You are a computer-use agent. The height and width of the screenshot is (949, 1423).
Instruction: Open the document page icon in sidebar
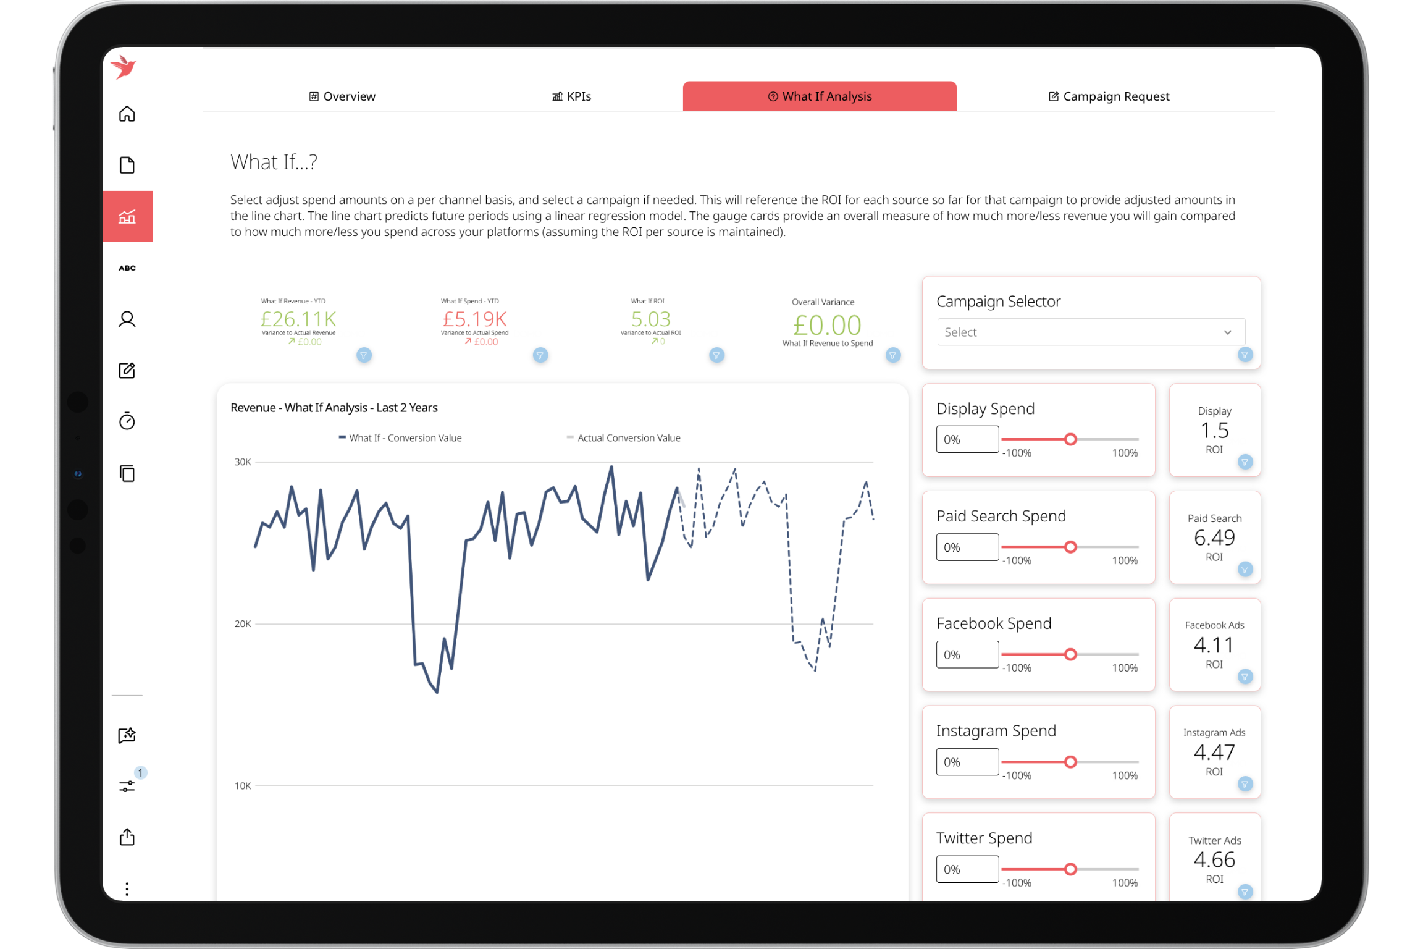pos(127,165)
